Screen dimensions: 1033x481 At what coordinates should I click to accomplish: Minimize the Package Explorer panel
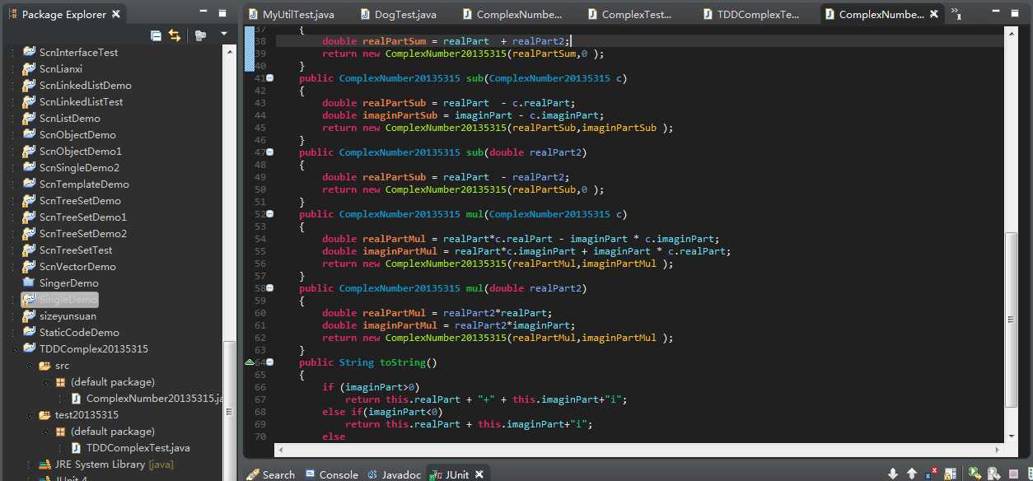pyautogui.click(x=203, y=13)
